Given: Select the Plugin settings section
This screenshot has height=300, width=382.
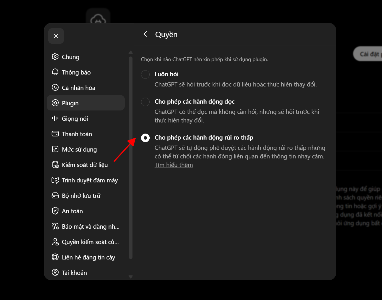Looking at the screenshot, I should pos(86,103).
